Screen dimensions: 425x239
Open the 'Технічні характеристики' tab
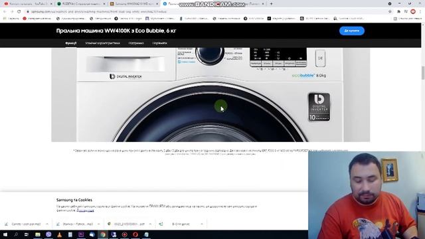coord(102,43)
